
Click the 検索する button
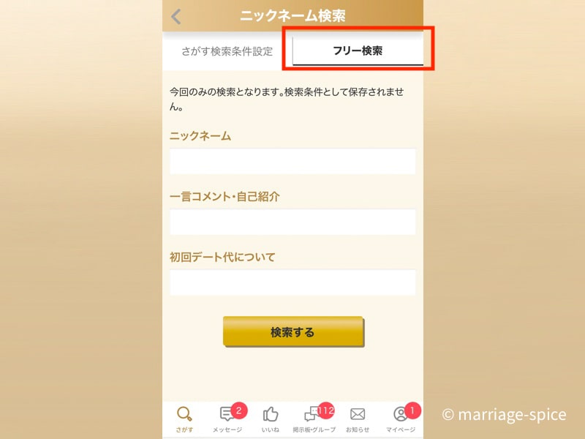click(293, 332)
